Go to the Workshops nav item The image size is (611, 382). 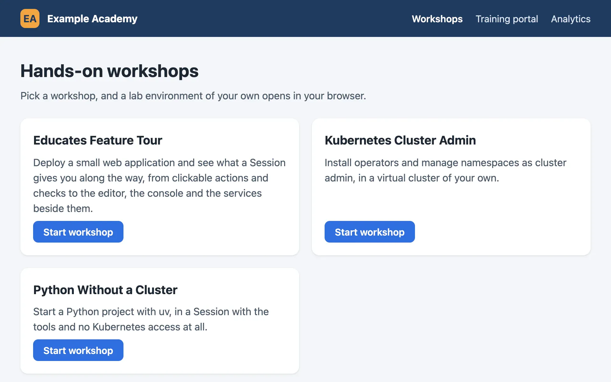coord(437,19)
